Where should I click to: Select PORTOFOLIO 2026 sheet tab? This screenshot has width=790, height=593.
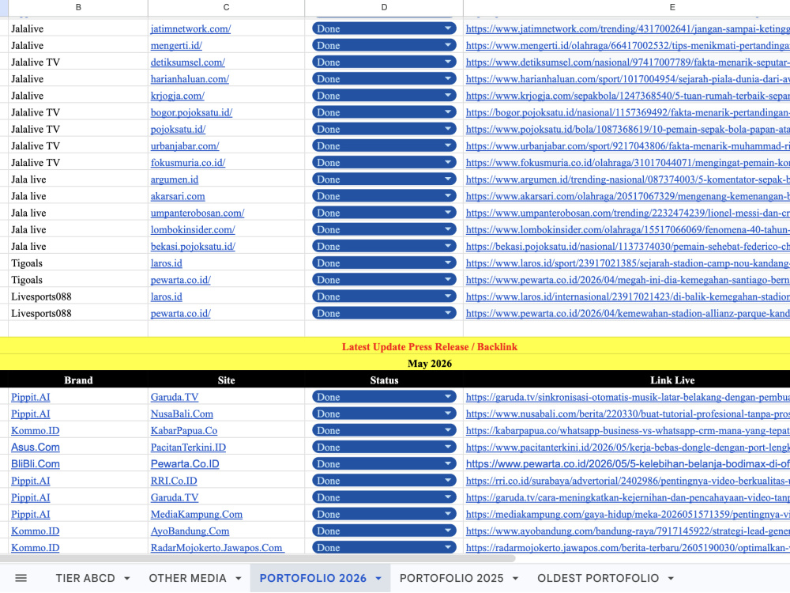pyautogui.click(x=313, y=578)
